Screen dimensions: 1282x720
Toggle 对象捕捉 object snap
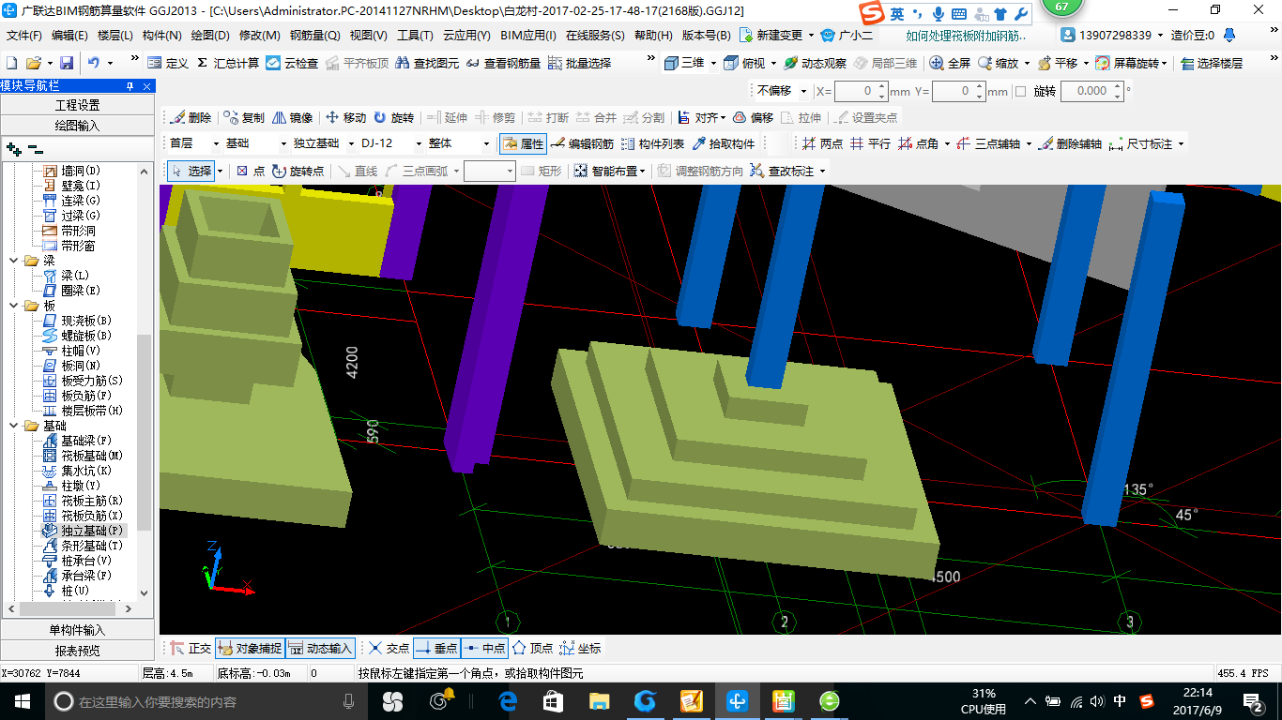tap(250, 648)
